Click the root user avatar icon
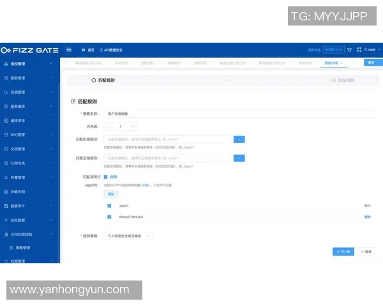This screenshot has width=383, height=306. (x=366, y=50)
